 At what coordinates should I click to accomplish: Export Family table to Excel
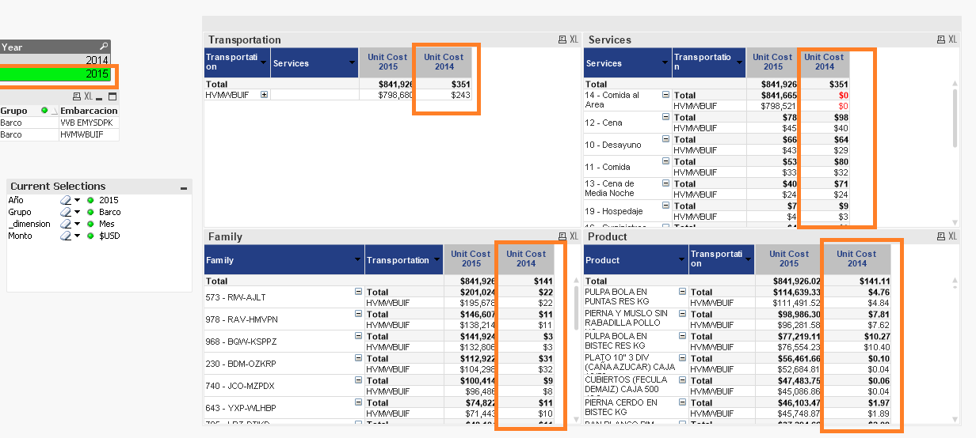tap(574, 236)
